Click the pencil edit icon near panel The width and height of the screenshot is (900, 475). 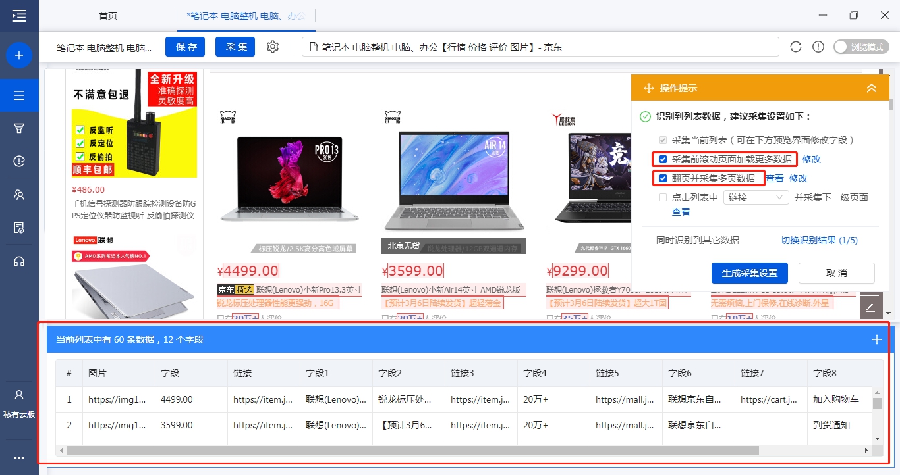tap(871, 307)
